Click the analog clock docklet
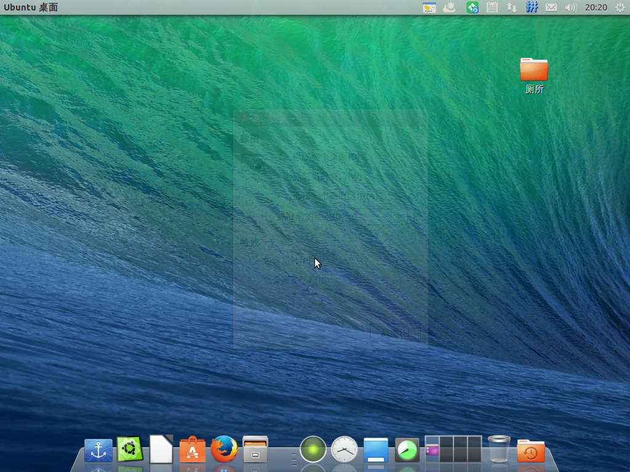The height and width of the screenshot is (472, 630). click(345, 449)
